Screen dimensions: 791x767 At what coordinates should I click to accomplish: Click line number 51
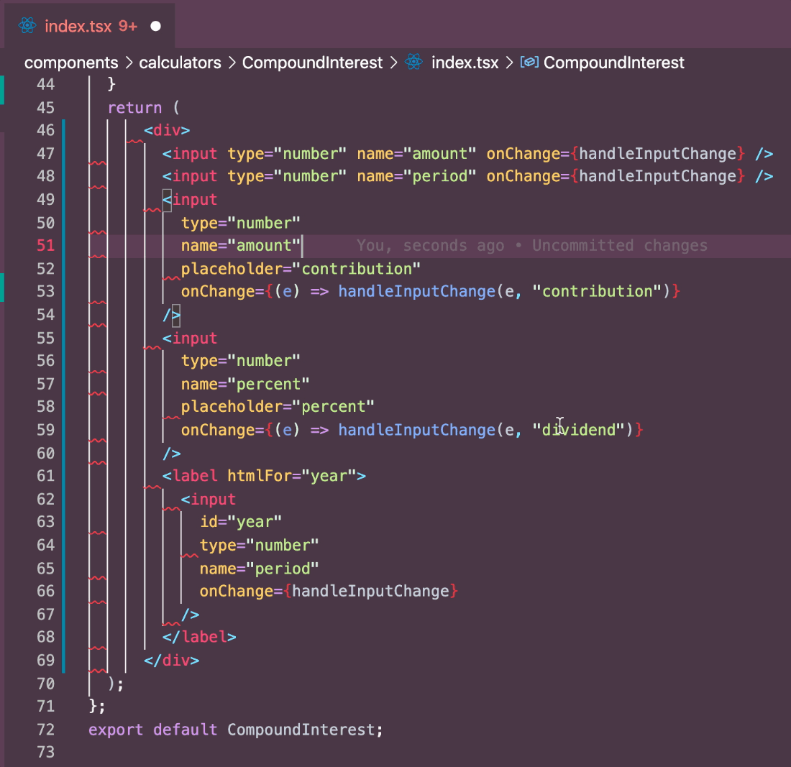pyautogui.click(x=45, y=246)
